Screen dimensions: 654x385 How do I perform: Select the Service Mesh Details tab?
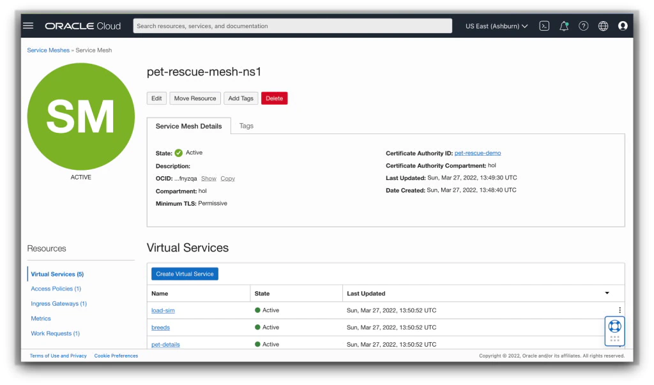point(188,126)
